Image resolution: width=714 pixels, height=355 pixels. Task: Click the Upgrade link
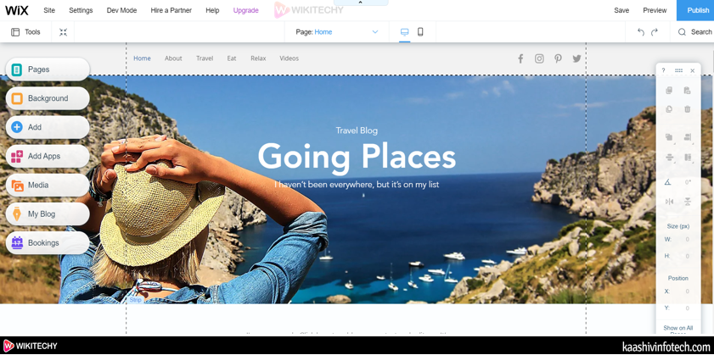245,10
